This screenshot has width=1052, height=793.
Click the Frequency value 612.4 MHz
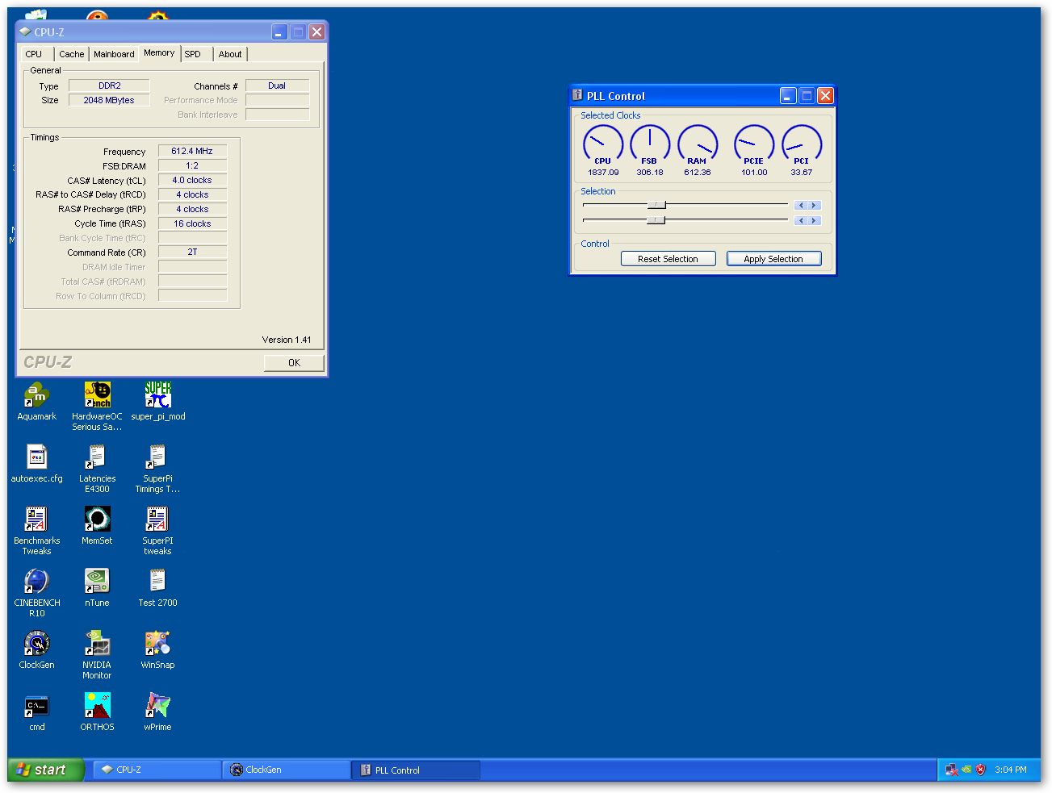pos(192,151)
